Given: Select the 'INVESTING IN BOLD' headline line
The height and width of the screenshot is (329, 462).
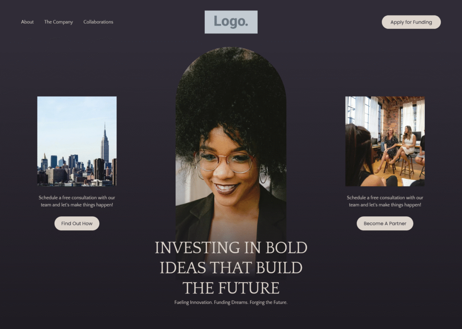Looking at the screenshot, I should [231, 247].
